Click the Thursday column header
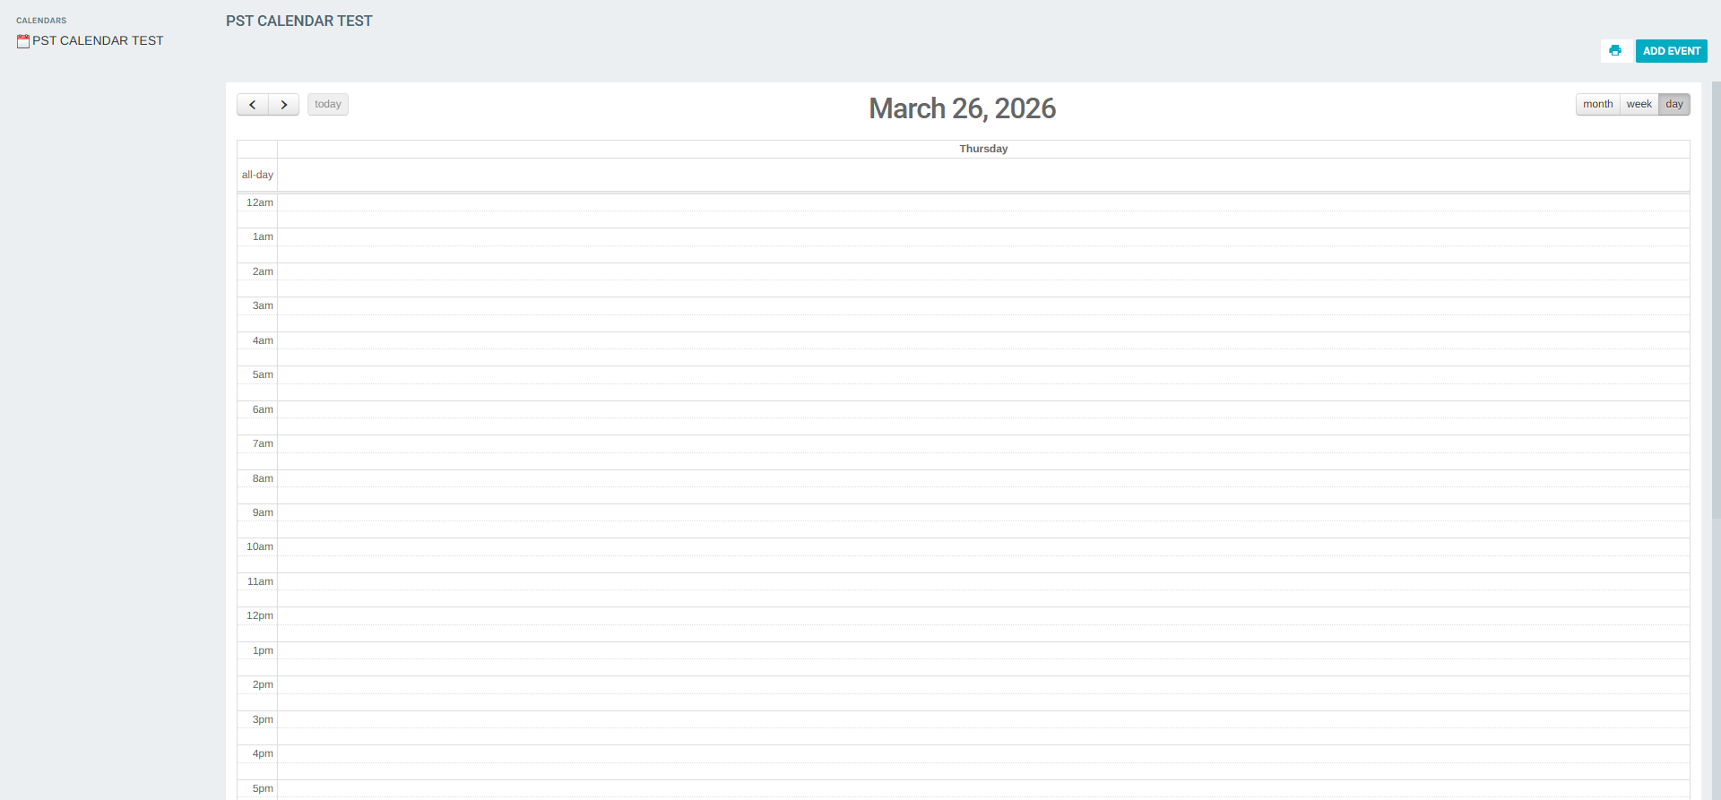 click(983, 148)
